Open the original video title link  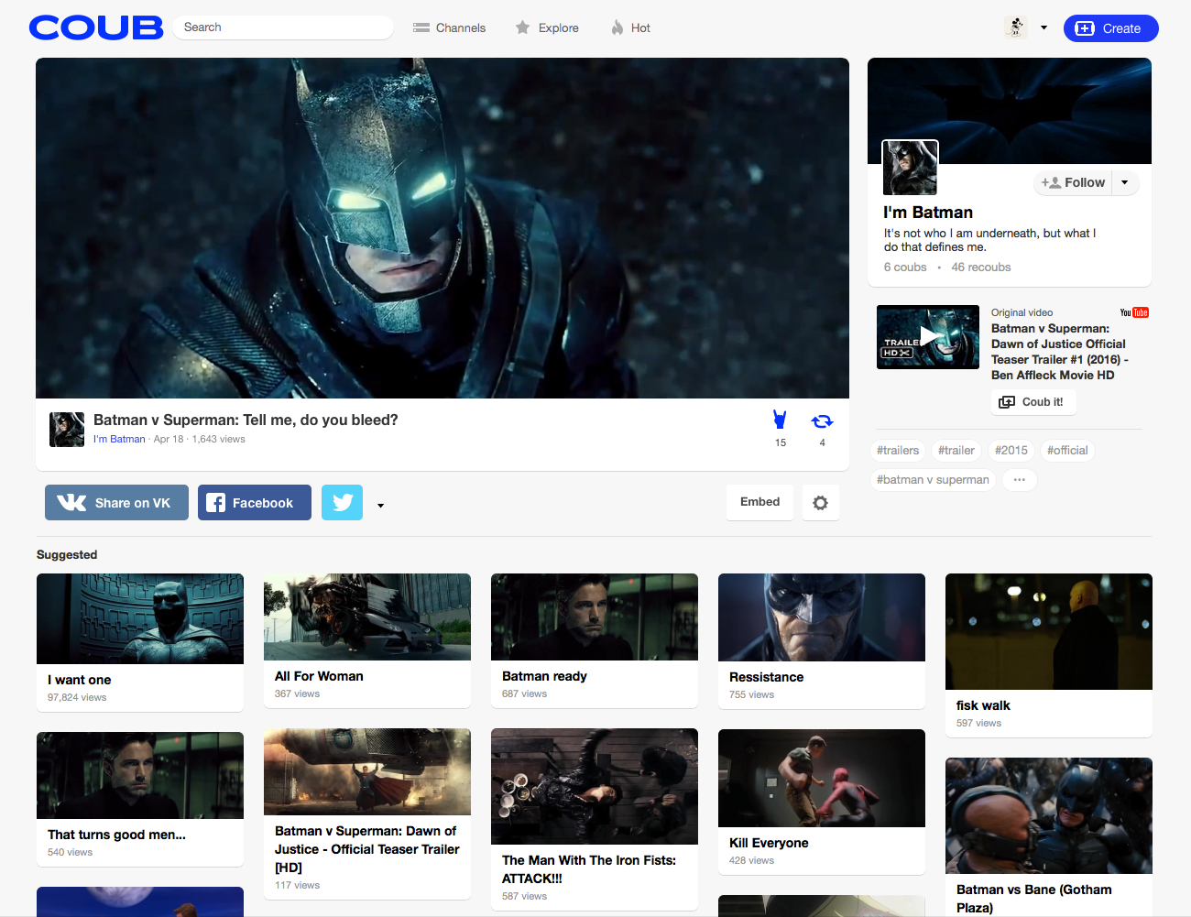(1059, 352)
